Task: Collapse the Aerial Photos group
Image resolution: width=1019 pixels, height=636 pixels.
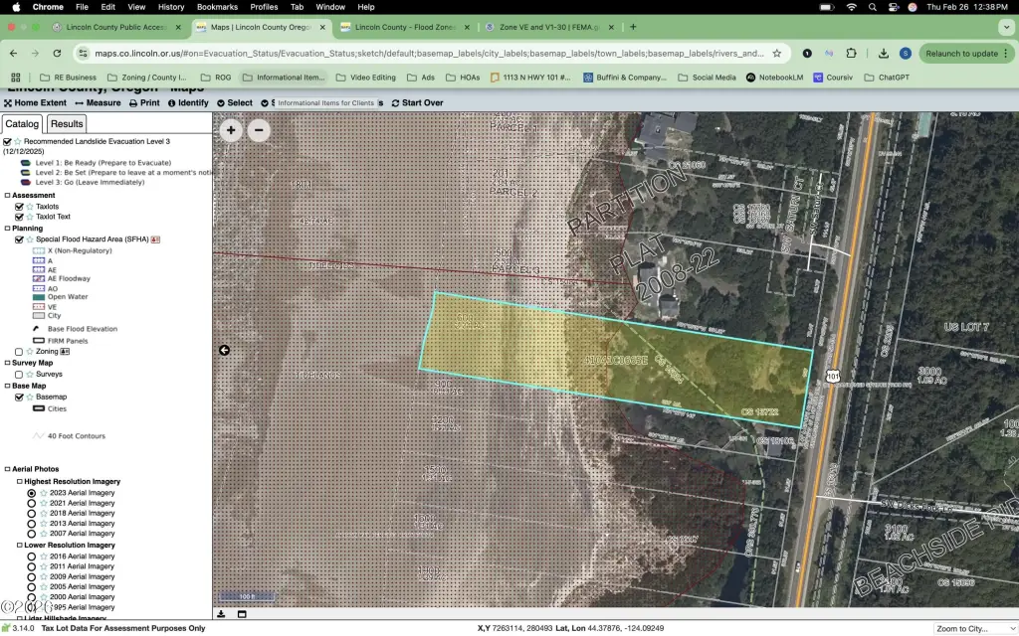Action: [x=7, y=468]
